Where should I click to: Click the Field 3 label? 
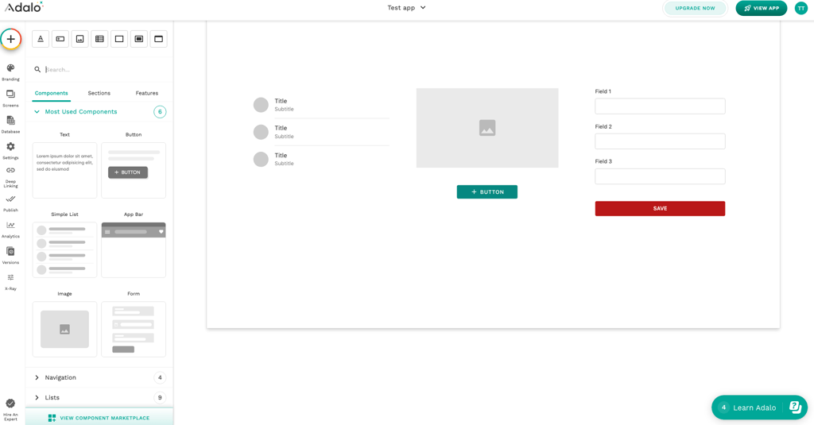[x=603, y=161]
